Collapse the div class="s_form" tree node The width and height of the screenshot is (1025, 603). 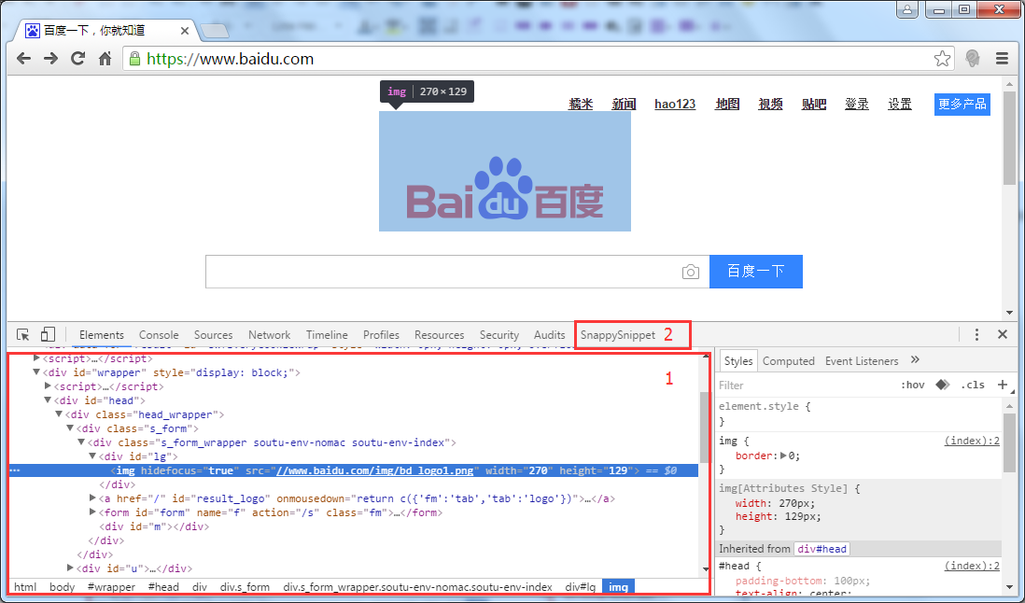[x=70, y=428]
